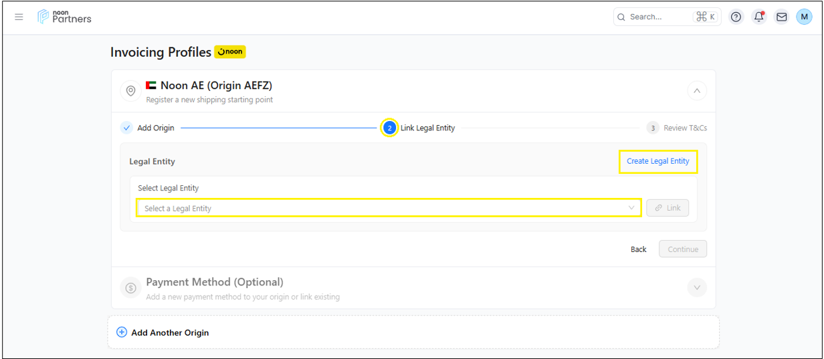
Task: Open the Select a Legal Entity dropdown
Action: click(x=389, y=208)
